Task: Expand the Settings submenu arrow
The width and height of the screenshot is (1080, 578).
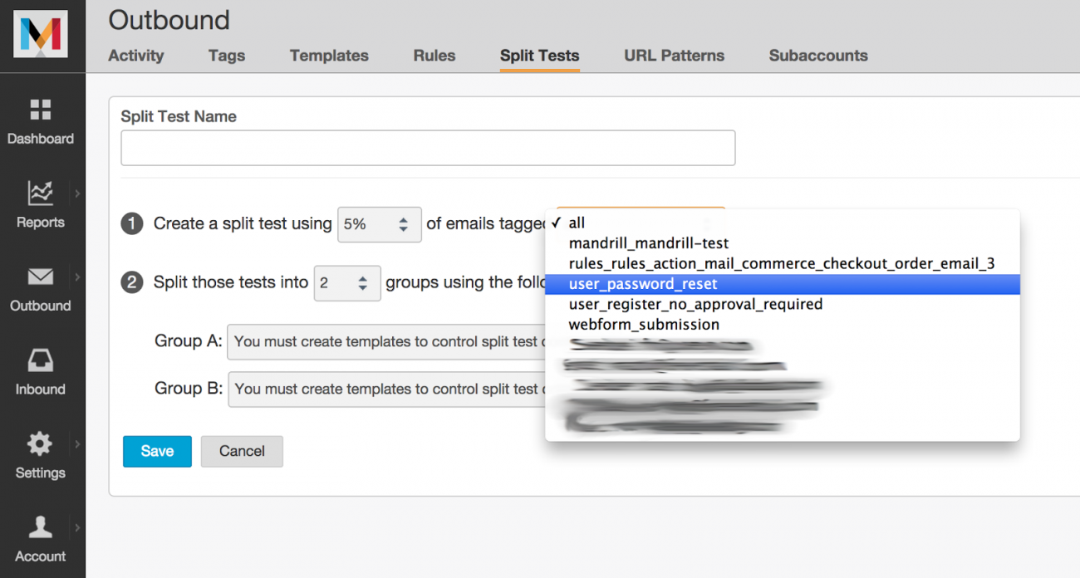Action: [77, 444]
